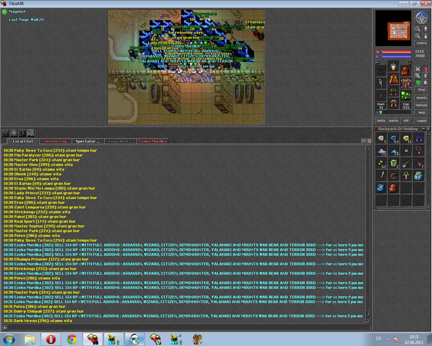Open the jewelled backpack inside container
Image resolution: width=432 pixels, height=346 pixels.
coord(418,176)
